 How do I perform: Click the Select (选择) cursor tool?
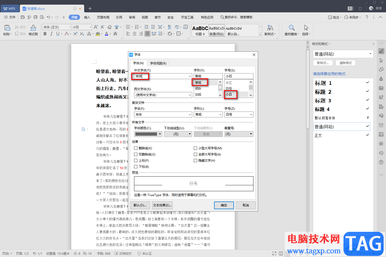[306, 30]
